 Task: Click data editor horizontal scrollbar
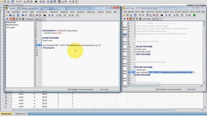pyautogui.click(x=108, y=110)
